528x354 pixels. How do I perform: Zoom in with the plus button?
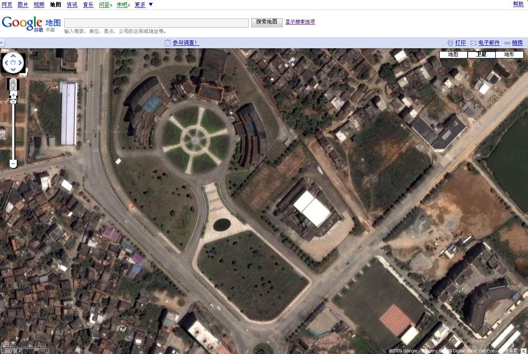coord(13,96)
